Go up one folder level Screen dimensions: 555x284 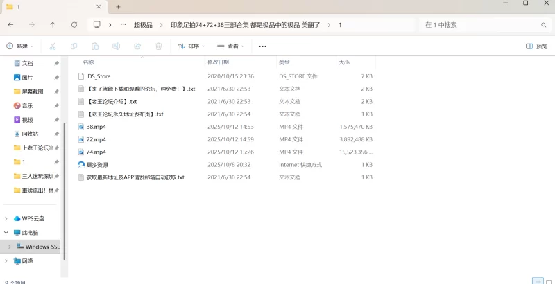(53, 25)
